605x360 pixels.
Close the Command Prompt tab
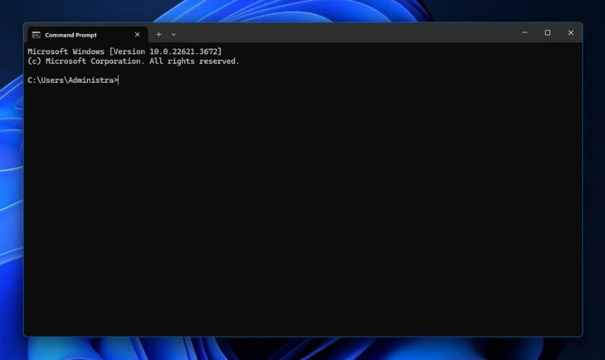click(138, 35)
